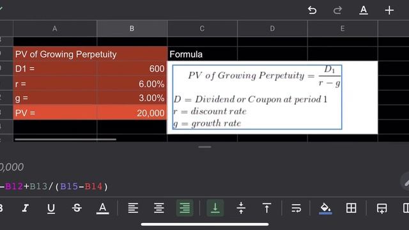Tap the plus insert icon
Viewport: 409px width, 230px height.
(389, 10)
